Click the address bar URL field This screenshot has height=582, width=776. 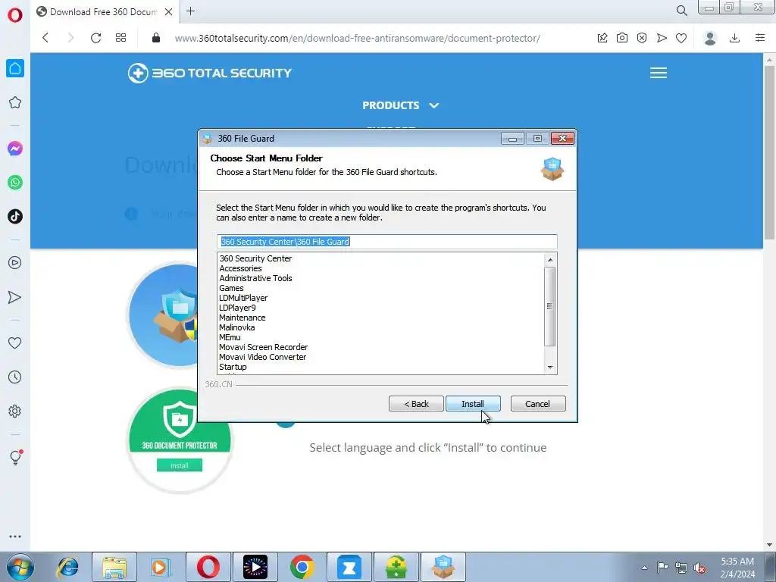[x=358, y=38]
